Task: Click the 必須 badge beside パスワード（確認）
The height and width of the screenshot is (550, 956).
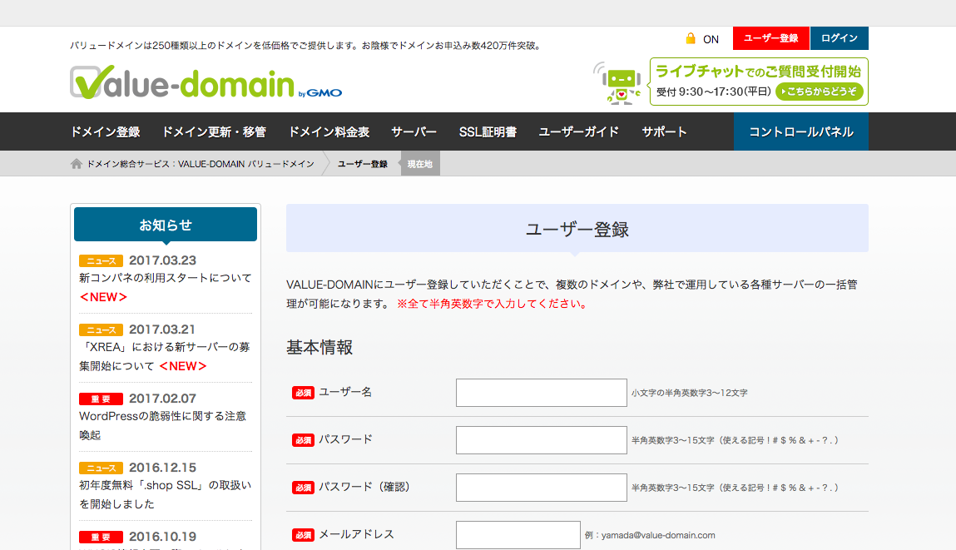Action: (x=303, y=488)
